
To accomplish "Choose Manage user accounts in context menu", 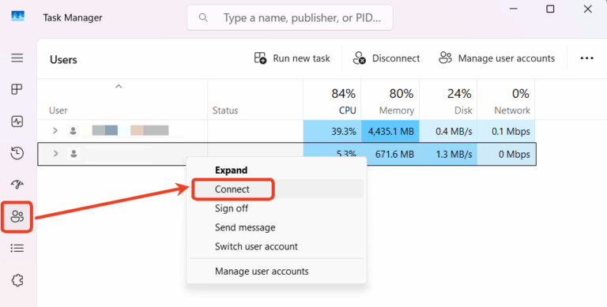I will (277, 271).
